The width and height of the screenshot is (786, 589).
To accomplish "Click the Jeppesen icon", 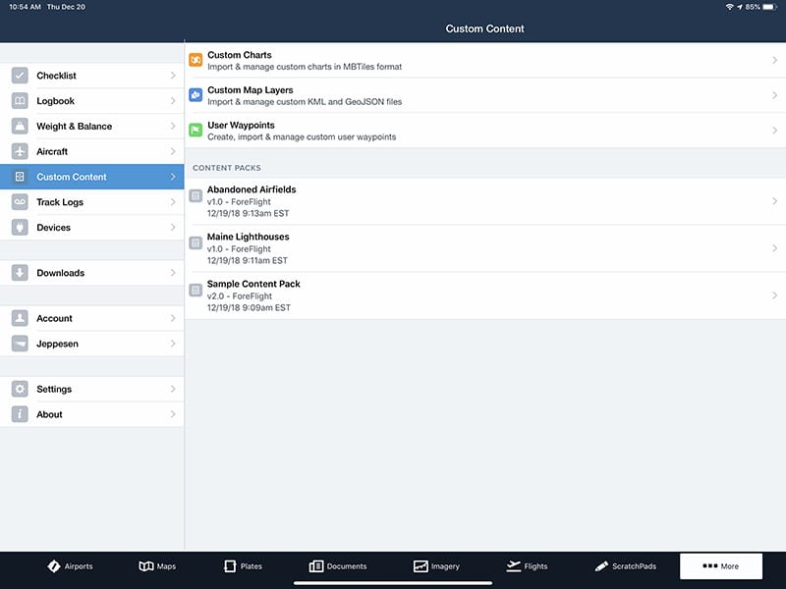I will (20, 344).
